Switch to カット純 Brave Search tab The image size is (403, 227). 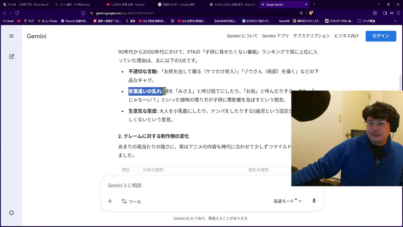(26, 4)
